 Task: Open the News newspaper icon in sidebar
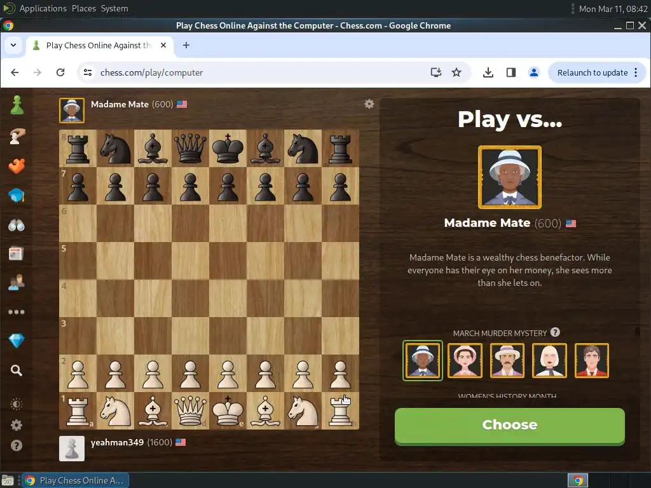coord(16,254)
